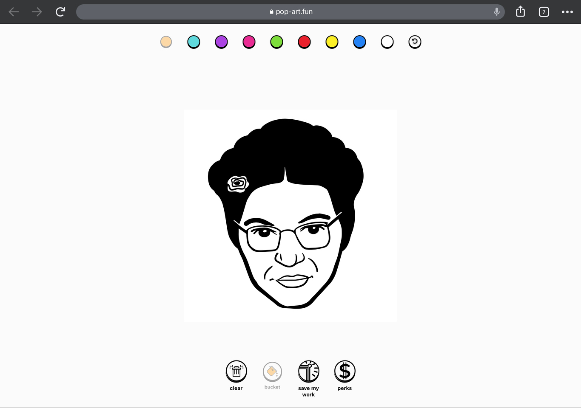Open the browser more options menu
Viewport: 581px width, 408px height.
click(567, 11)
